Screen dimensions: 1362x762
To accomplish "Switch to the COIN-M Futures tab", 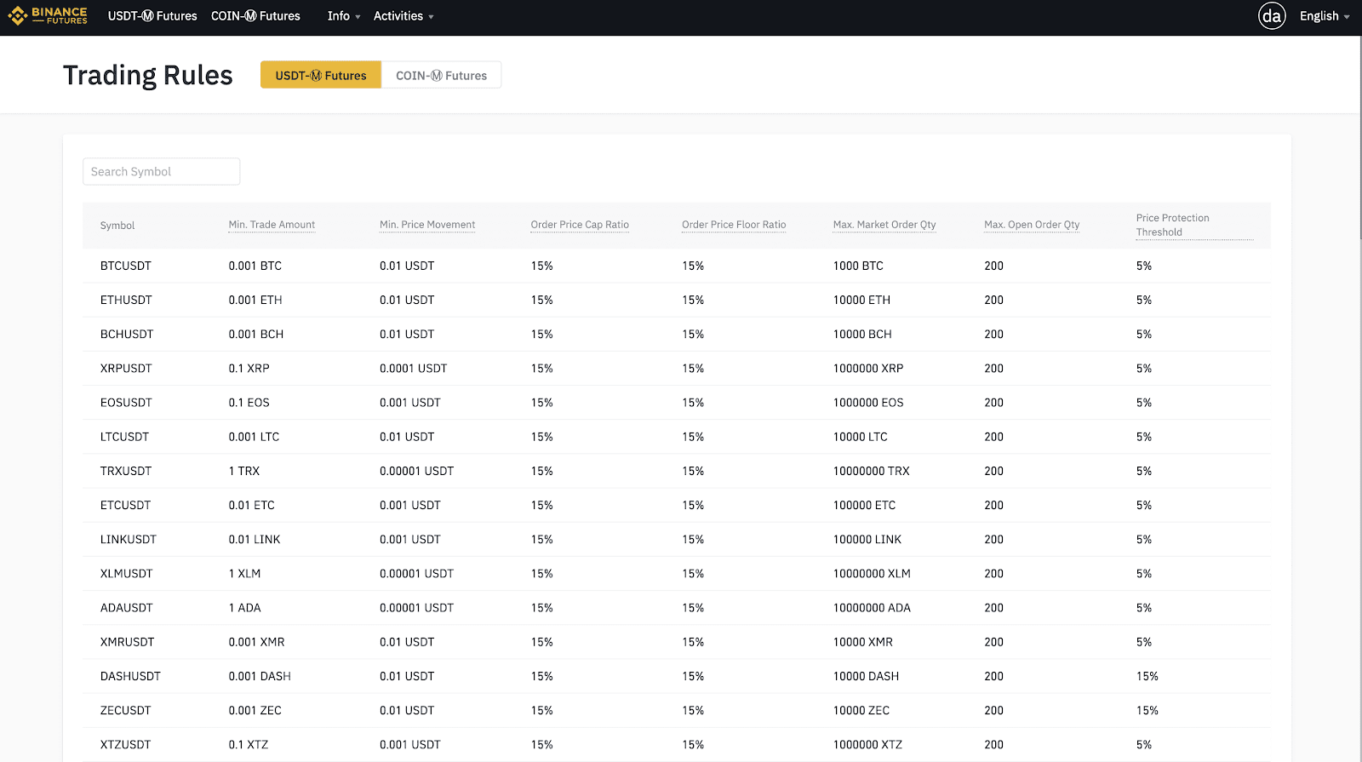I will (x=441, y=75).
